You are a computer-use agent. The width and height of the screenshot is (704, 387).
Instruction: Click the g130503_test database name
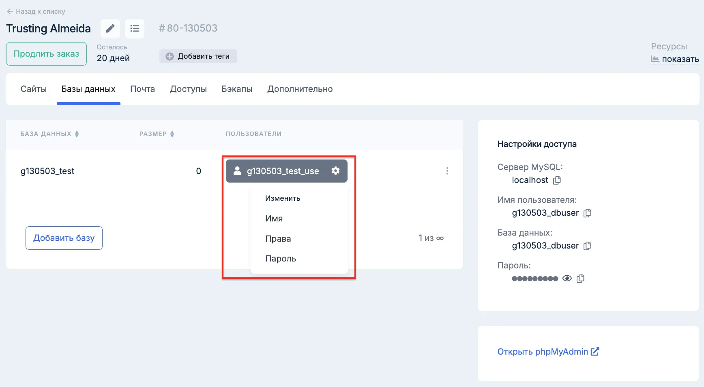[x=47, y=171]
